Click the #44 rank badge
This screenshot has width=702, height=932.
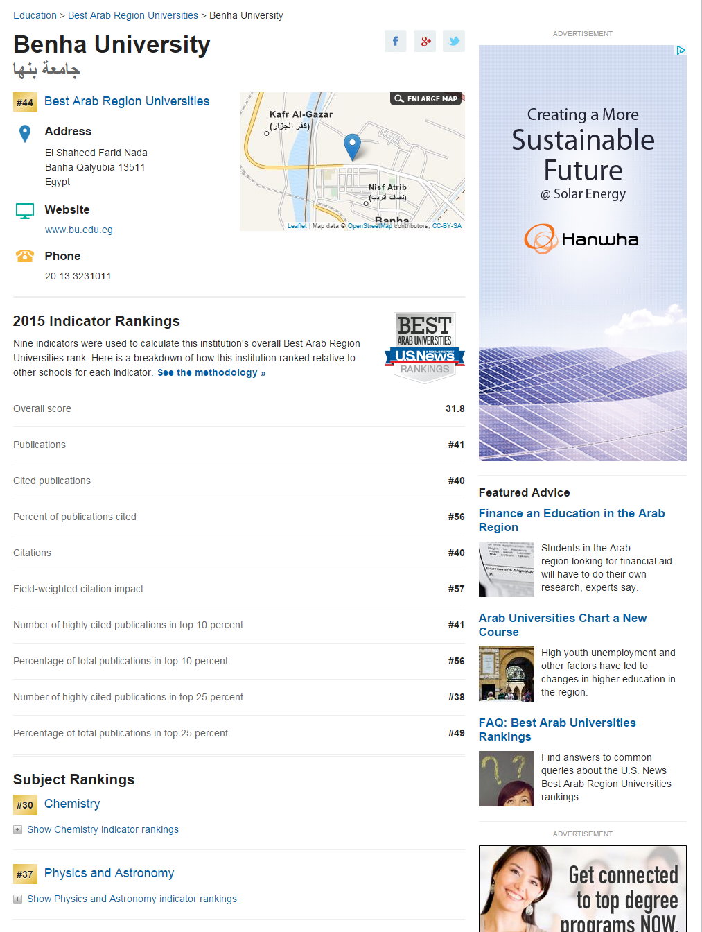(25, 103)
